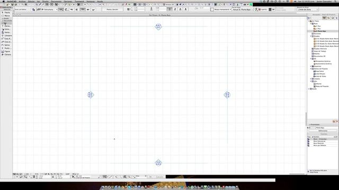Screen dimensions: 339x190
Task: Click the Save icon in top toolbar
Action: tap(12, 4)
